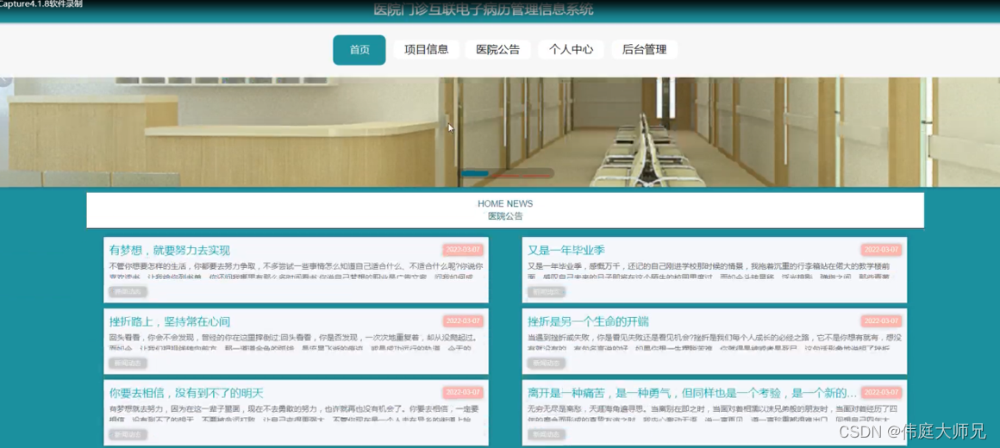Open the article 你要去相信，没有到不了的明天

[x=186, y=393]
